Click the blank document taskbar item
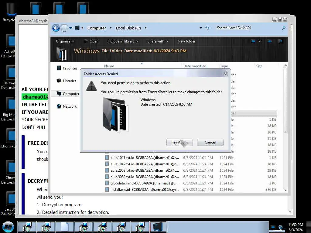Screen dimensions: 311x233 click(65, 227)
